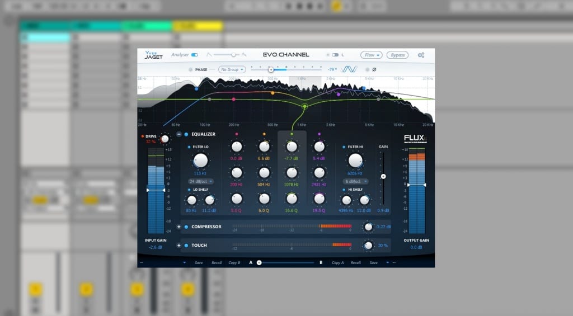The width and height of the screenshot is (573, 316).
Task: Select the blue Filter Hi node on EQ graph
Action: pyautogui.click(x=364, y=88)
